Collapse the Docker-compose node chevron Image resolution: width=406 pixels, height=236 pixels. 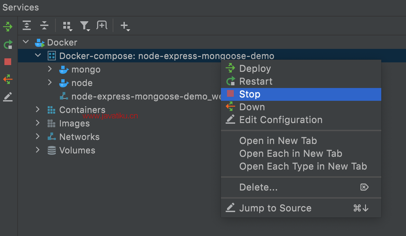click(x=38, y=56)
